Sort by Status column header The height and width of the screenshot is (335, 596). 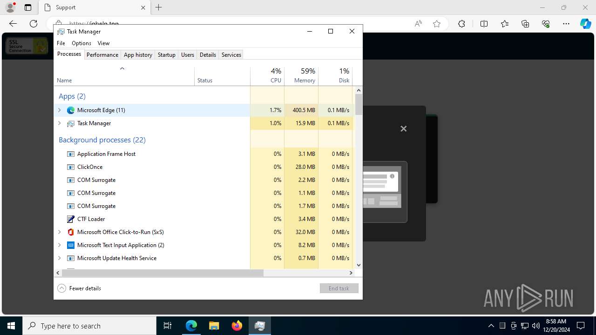222,76
